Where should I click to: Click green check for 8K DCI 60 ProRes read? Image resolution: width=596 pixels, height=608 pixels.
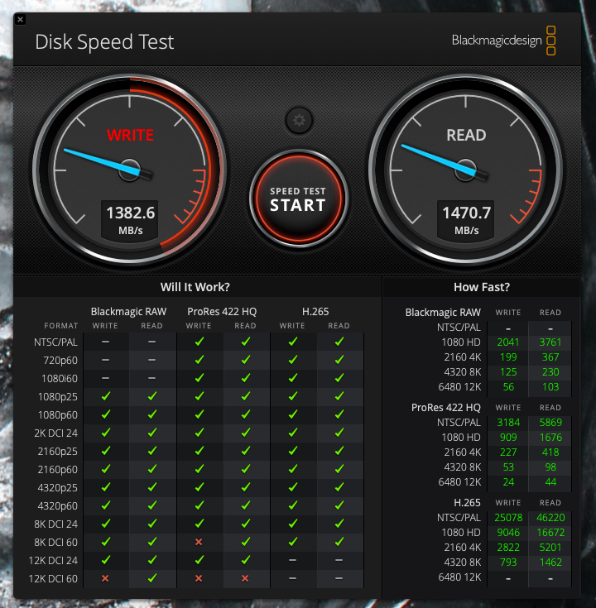click(246, 541)
